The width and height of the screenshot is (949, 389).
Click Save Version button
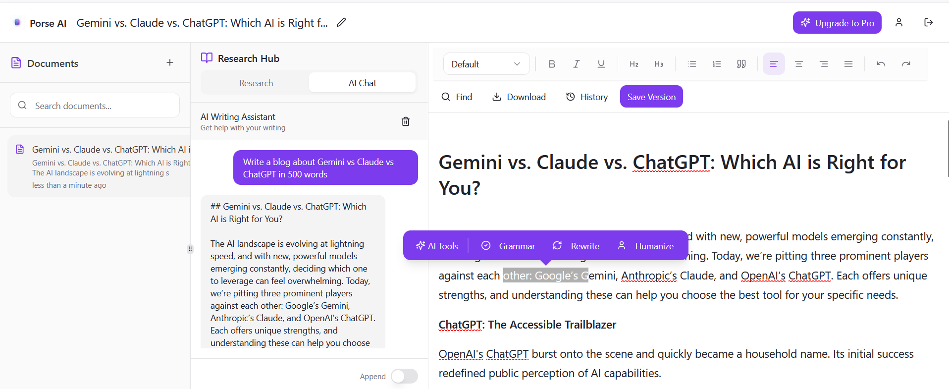tap(651, 97)
